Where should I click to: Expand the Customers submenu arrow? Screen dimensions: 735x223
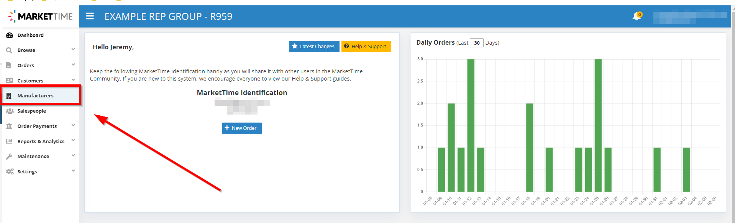pos(73,80)
